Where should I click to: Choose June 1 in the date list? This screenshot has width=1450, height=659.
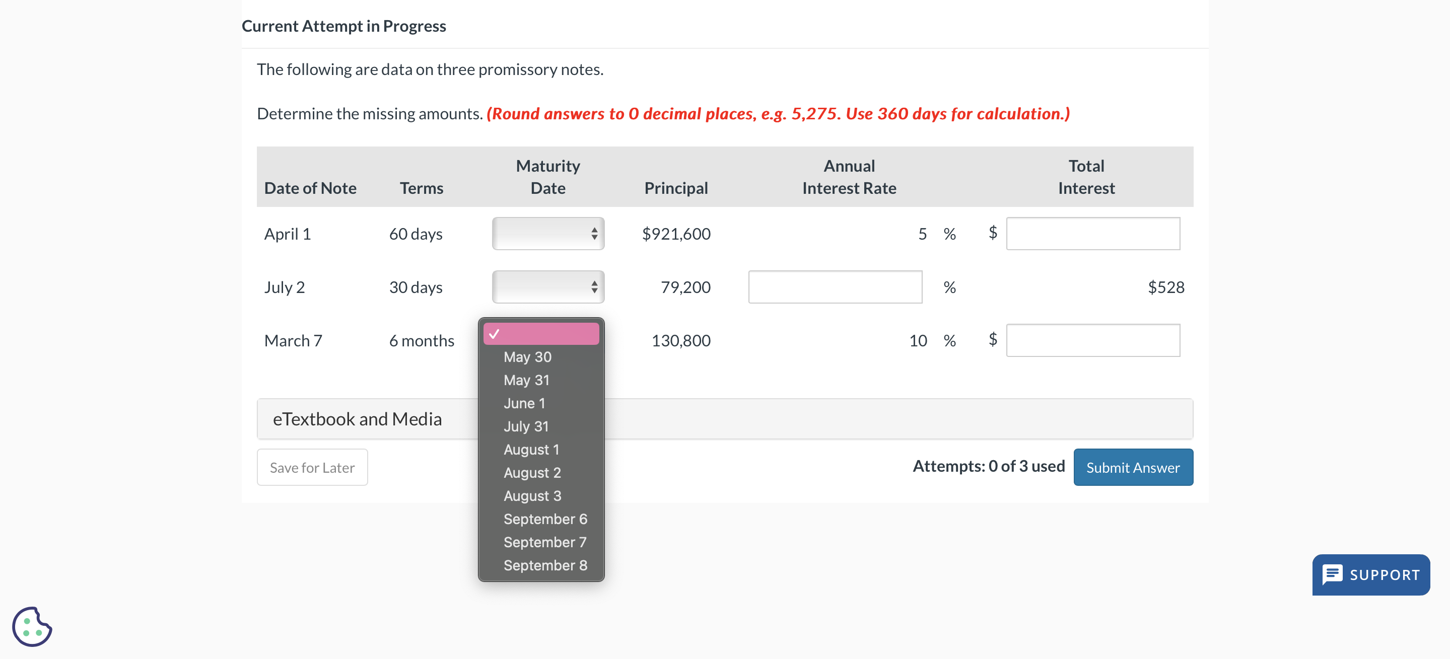[x=524, y=403]
